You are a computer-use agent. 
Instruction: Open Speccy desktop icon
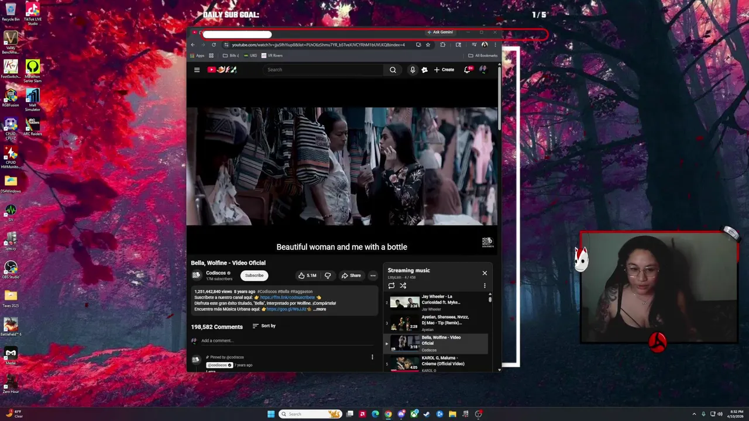pyautogui.click(x=11, y=241)
